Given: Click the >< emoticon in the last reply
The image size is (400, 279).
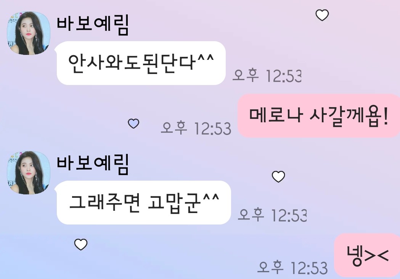Looking at the screenshot, I should (376, 255).
